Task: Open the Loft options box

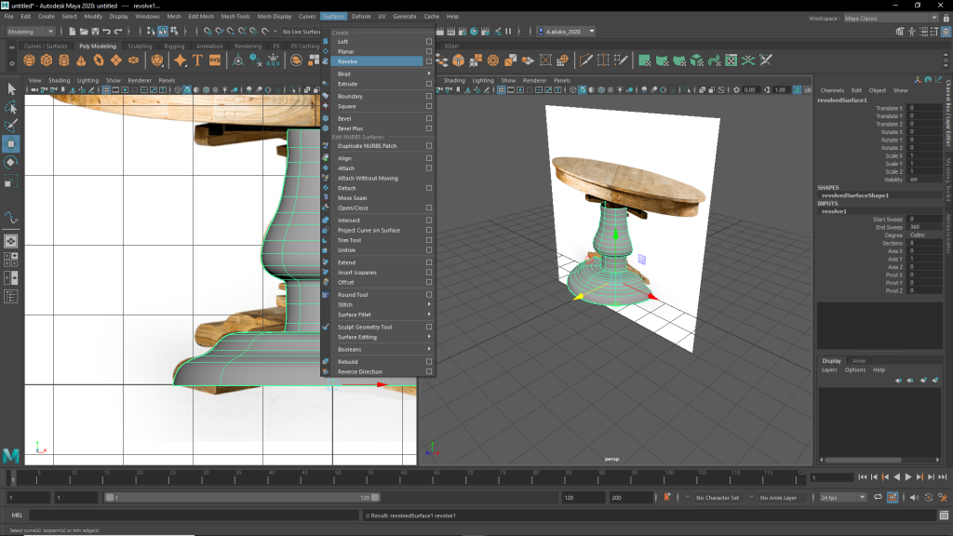Action: [x=428, y=41]
